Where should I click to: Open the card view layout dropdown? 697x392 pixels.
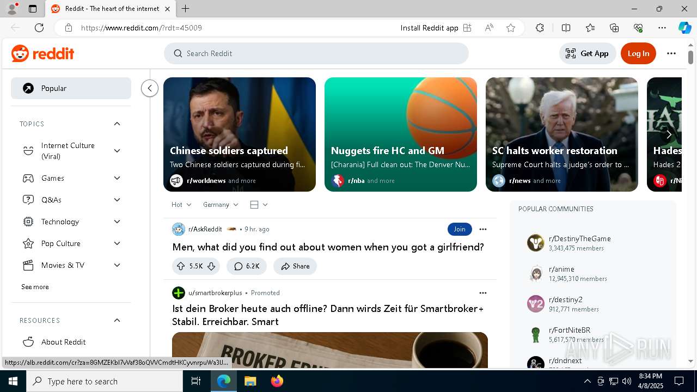[259, 205]
